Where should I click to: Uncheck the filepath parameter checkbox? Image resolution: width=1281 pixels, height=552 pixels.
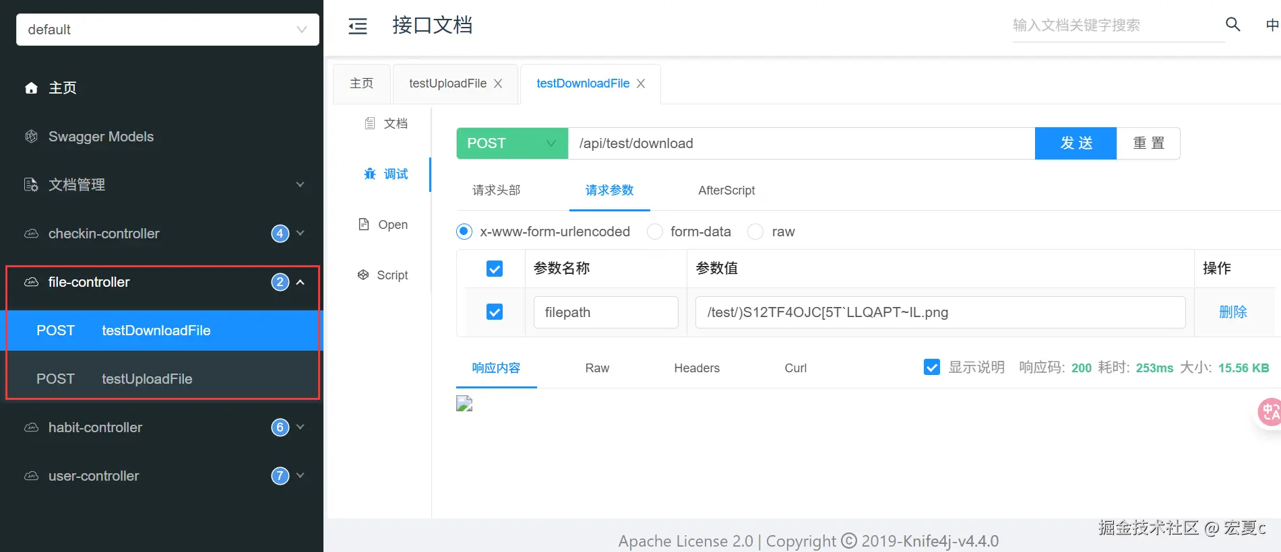pyautogui.click(x=495, y=312)
